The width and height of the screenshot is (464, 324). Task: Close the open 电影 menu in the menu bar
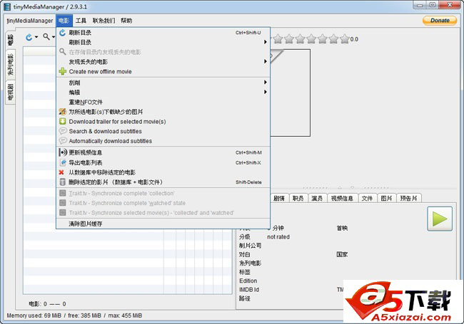coord(64,21)
